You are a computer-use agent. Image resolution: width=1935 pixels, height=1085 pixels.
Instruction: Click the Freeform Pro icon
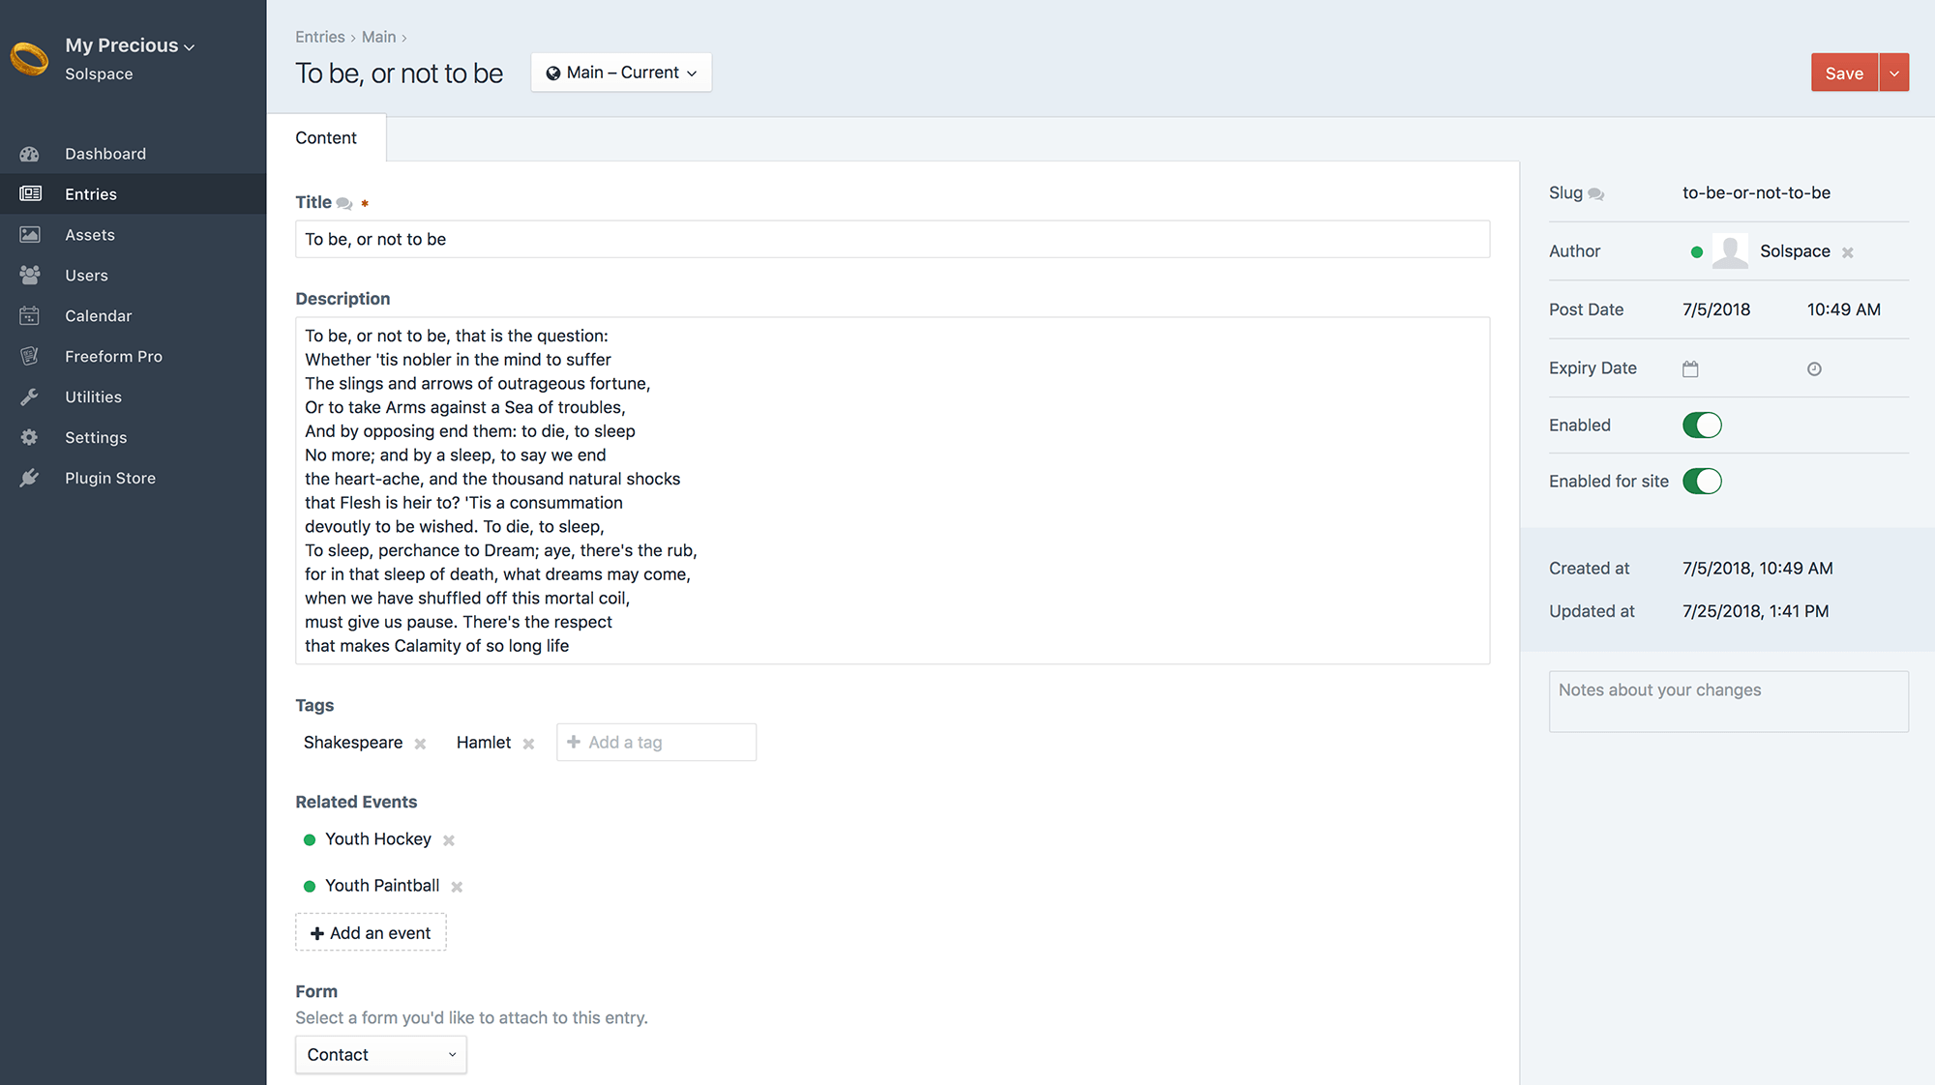point(30,357)
